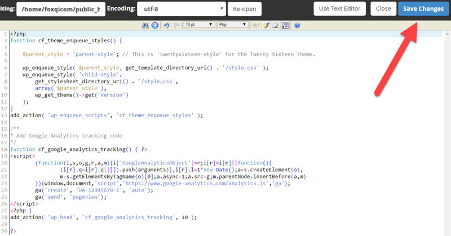The image size is (451, 236).
Task: Click the broom highlight-reset icon
Action: point(267,25)
